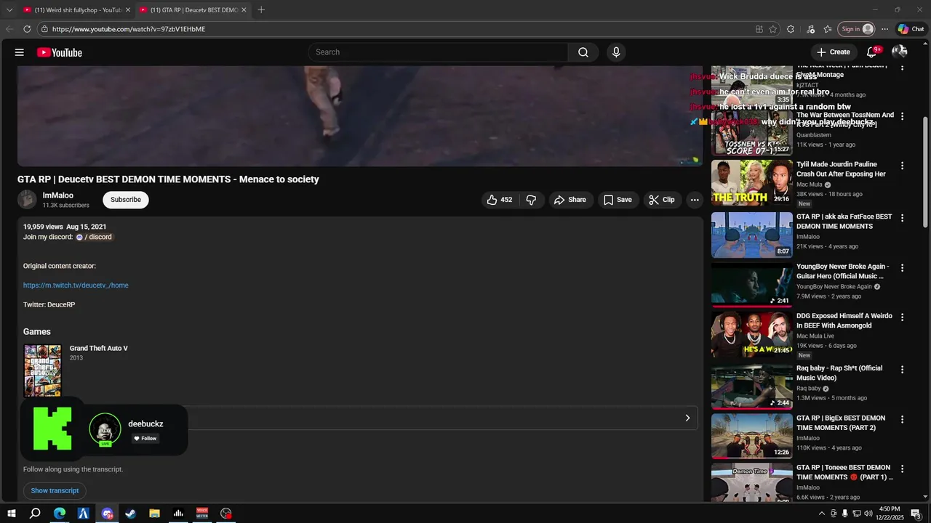Expand the tab search dropdown arrow
Viewport: 931px width, 523px height.
tap(9, 9)
